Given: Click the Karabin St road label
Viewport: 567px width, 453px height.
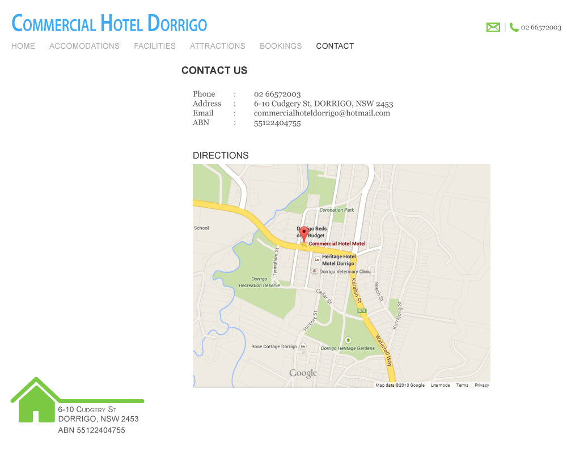Looking at the screenshot, I should pyautogui.click(x=356, y=290).
